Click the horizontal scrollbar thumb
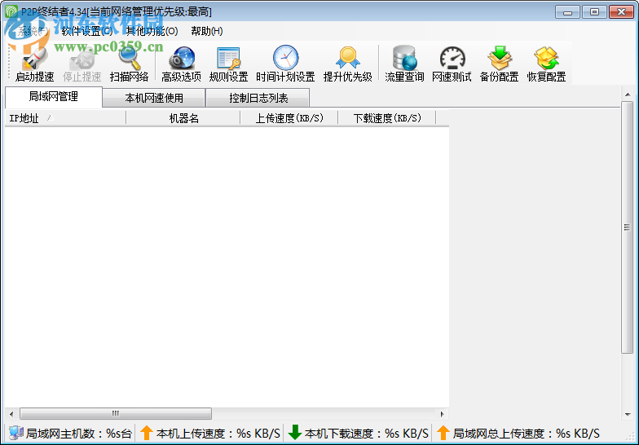 116,414
